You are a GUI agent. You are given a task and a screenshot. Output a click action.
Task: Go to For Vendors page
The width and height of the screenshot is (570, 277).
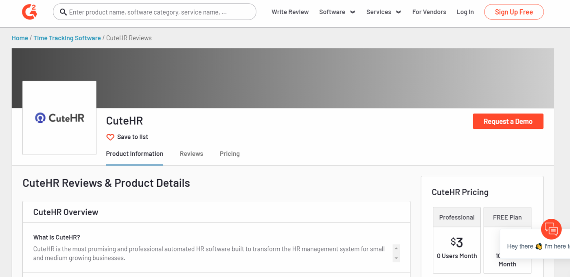pos(429,12)
